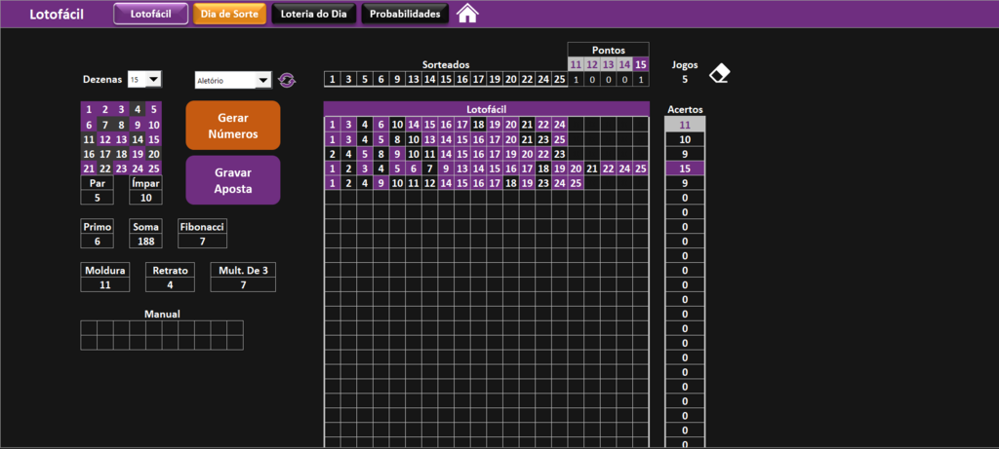Toggle number 11 in the picker grid

(89, 139)
